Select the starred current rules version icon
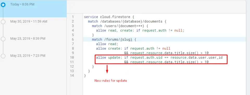This screenshot has height=95, width=250. pos(3,5)
